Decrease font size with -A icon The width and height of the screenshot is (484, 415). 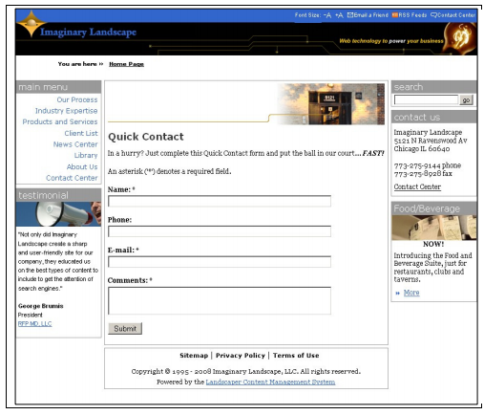(x=327, y=15)
